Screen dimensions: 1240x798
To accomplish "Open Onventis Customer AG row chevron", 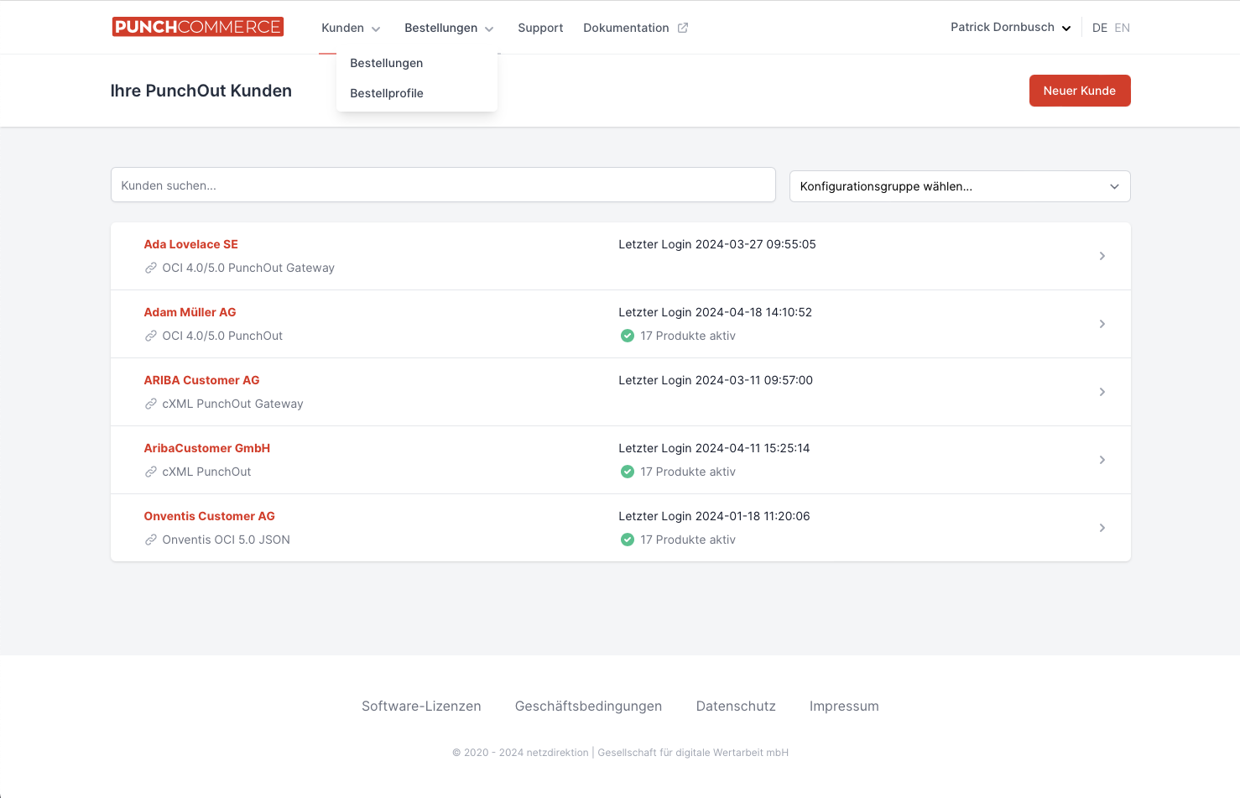I will [x=1102, y=528].
